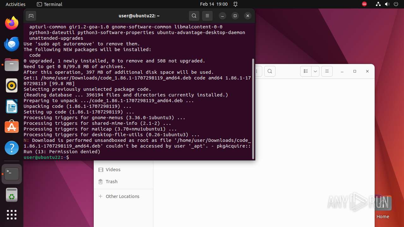Open the clock and calendar panel
This screenshot has height=227, width=404.
(214, 4)
